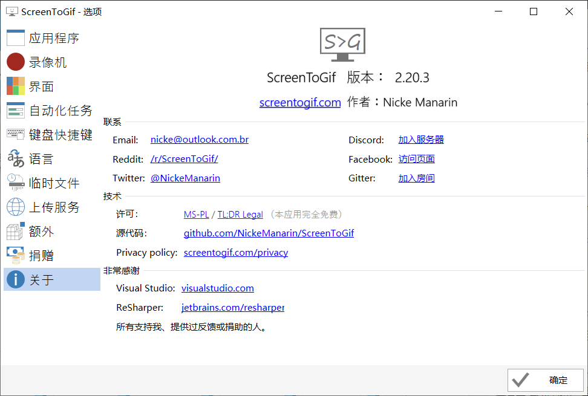Screen dimensions: 588x396
Task: Open the github.com/NickeManarin/ScreenToGif link
Action: pyautogui.click(x=269, y=233)
